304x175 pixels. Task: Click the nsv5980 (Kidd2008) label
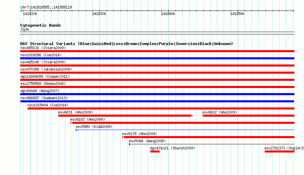[94, 127]
